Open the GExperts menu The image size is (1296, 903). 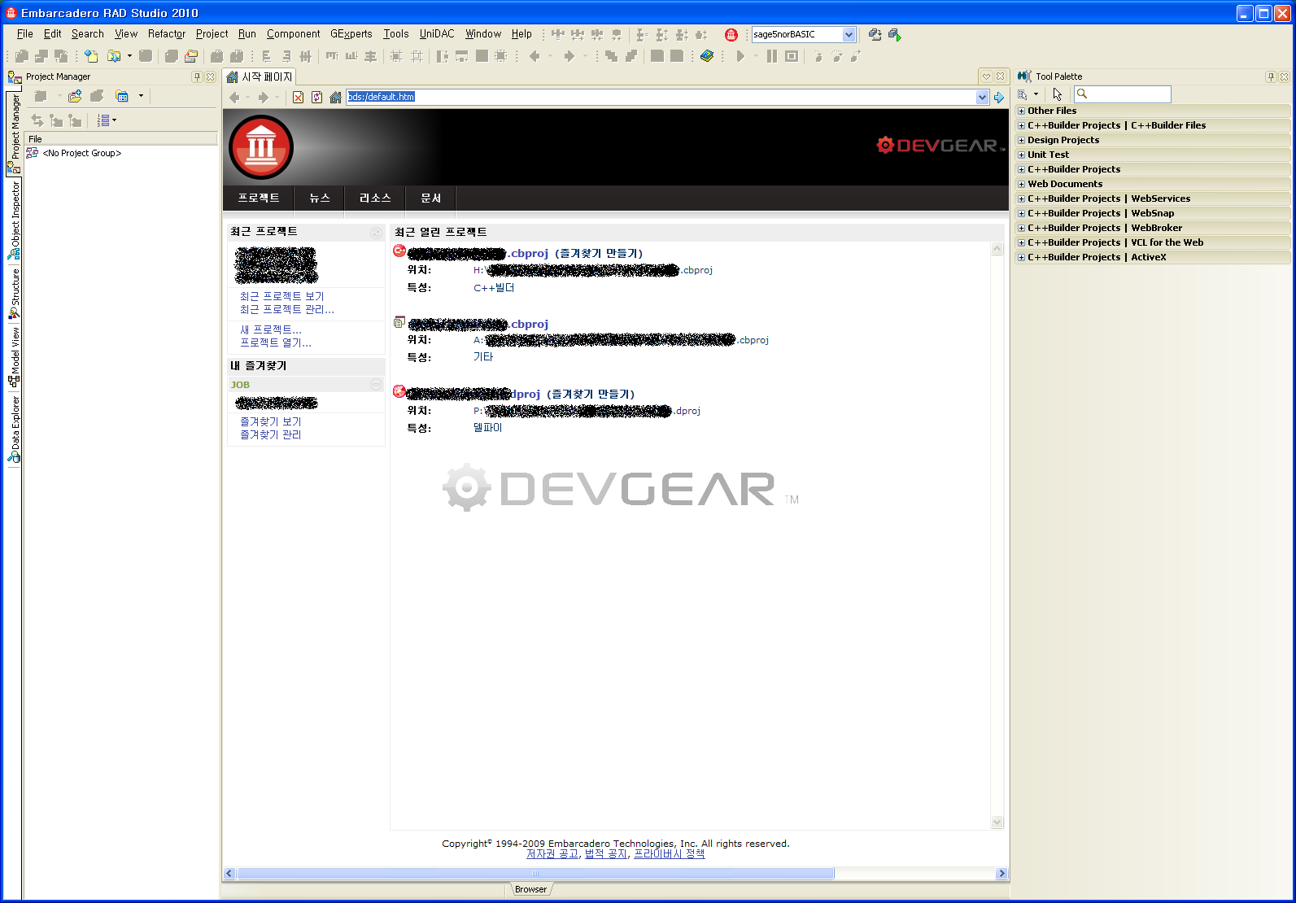point(351,34)
